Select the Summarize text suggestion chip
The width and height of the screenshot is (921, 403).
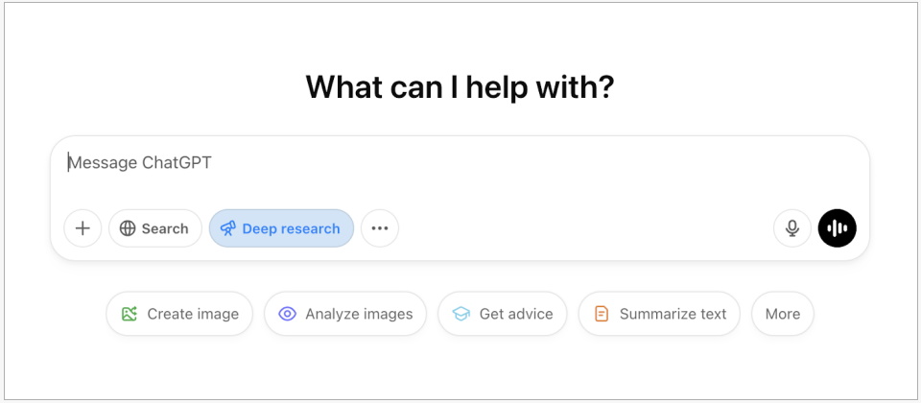[659, 314]
